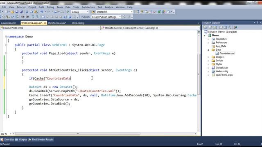Open the Toolbox icon in main toolbar
Viewport: 262px width, 147px height.
click(155, 12)
